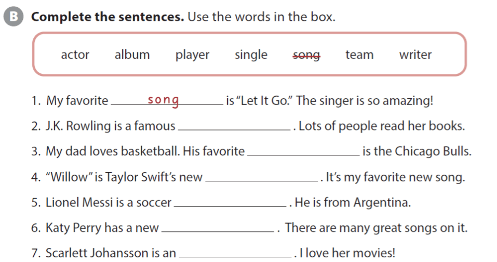Viewport: 497px width, 262px height.
Task: Click the blank after "Taylor Swift's new"
Action: point(262,177)
